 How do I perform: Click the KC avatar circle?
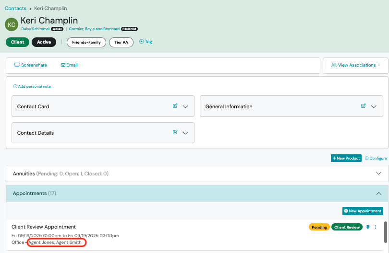click(12, 24)
